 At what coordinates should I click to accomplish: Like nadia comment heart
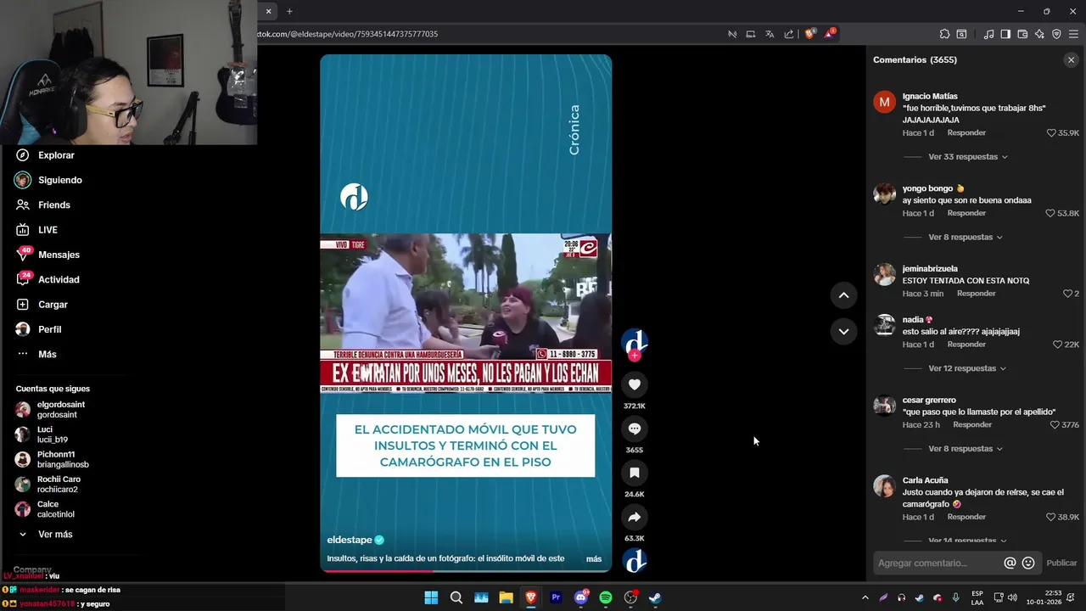click(x=1057, y=345)
